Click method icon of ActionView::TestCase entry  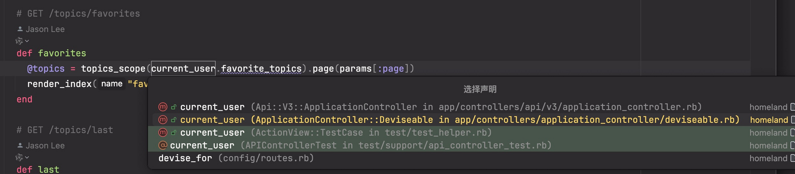coord(163,133)
